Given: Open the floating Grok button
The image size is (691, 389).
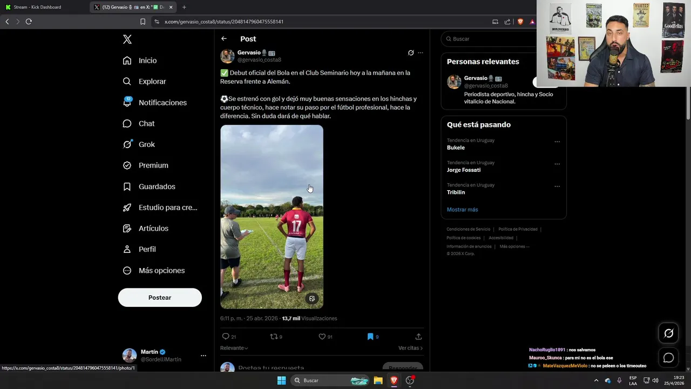Looking at the screenshot, I should [668, 333].
